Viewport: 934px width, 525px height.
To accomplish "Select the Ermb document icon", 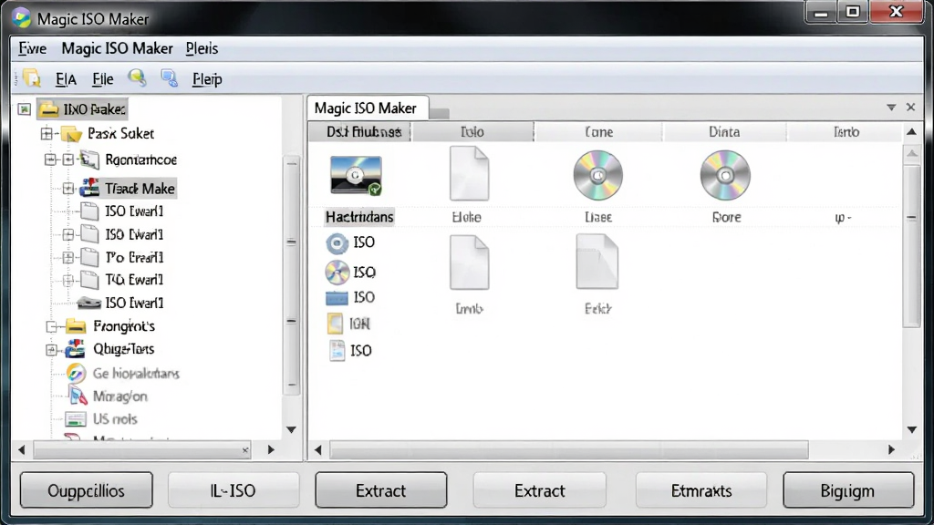I will coord(470,262).
